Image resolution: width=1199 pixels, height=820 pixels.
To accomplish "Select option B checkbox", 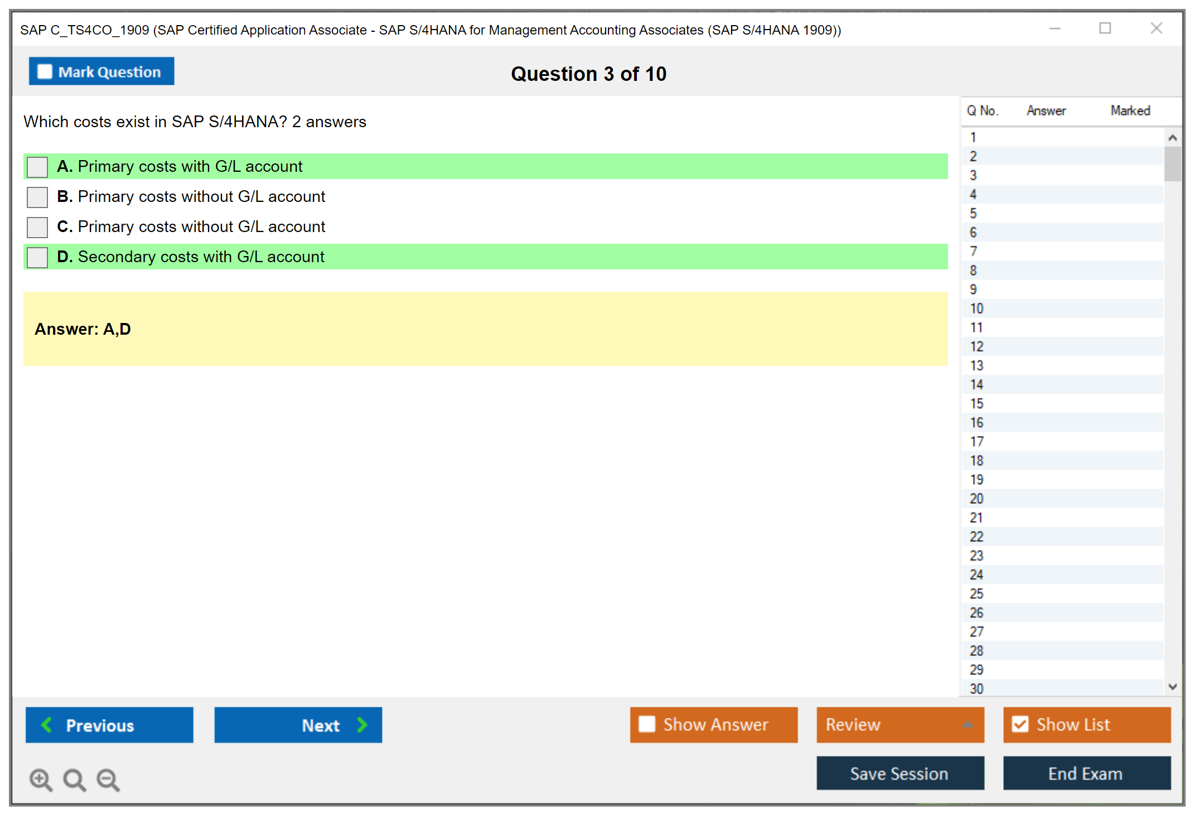I will pyautogui.click(x=37, y=197).
